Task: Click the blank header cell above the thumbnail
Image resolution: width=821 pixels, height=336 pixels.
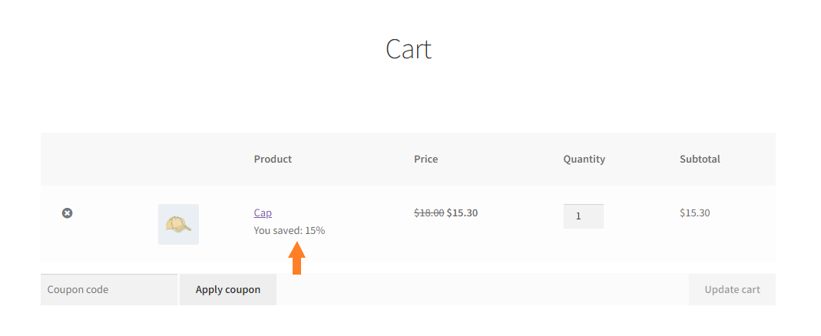Action: tap(178, 159)
